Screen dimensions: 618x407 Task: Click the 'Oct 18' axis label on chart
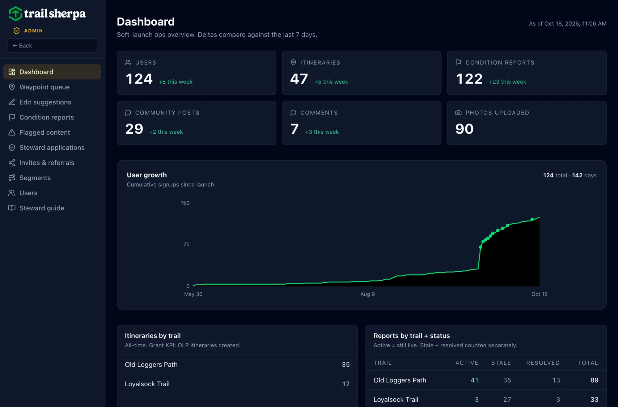[x=539, y=294]
